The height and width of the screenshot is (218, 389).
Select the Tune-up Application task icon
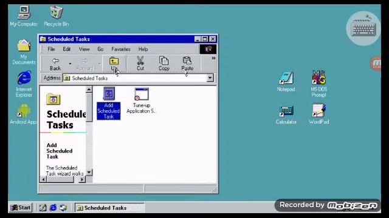[x=142, y=101]
